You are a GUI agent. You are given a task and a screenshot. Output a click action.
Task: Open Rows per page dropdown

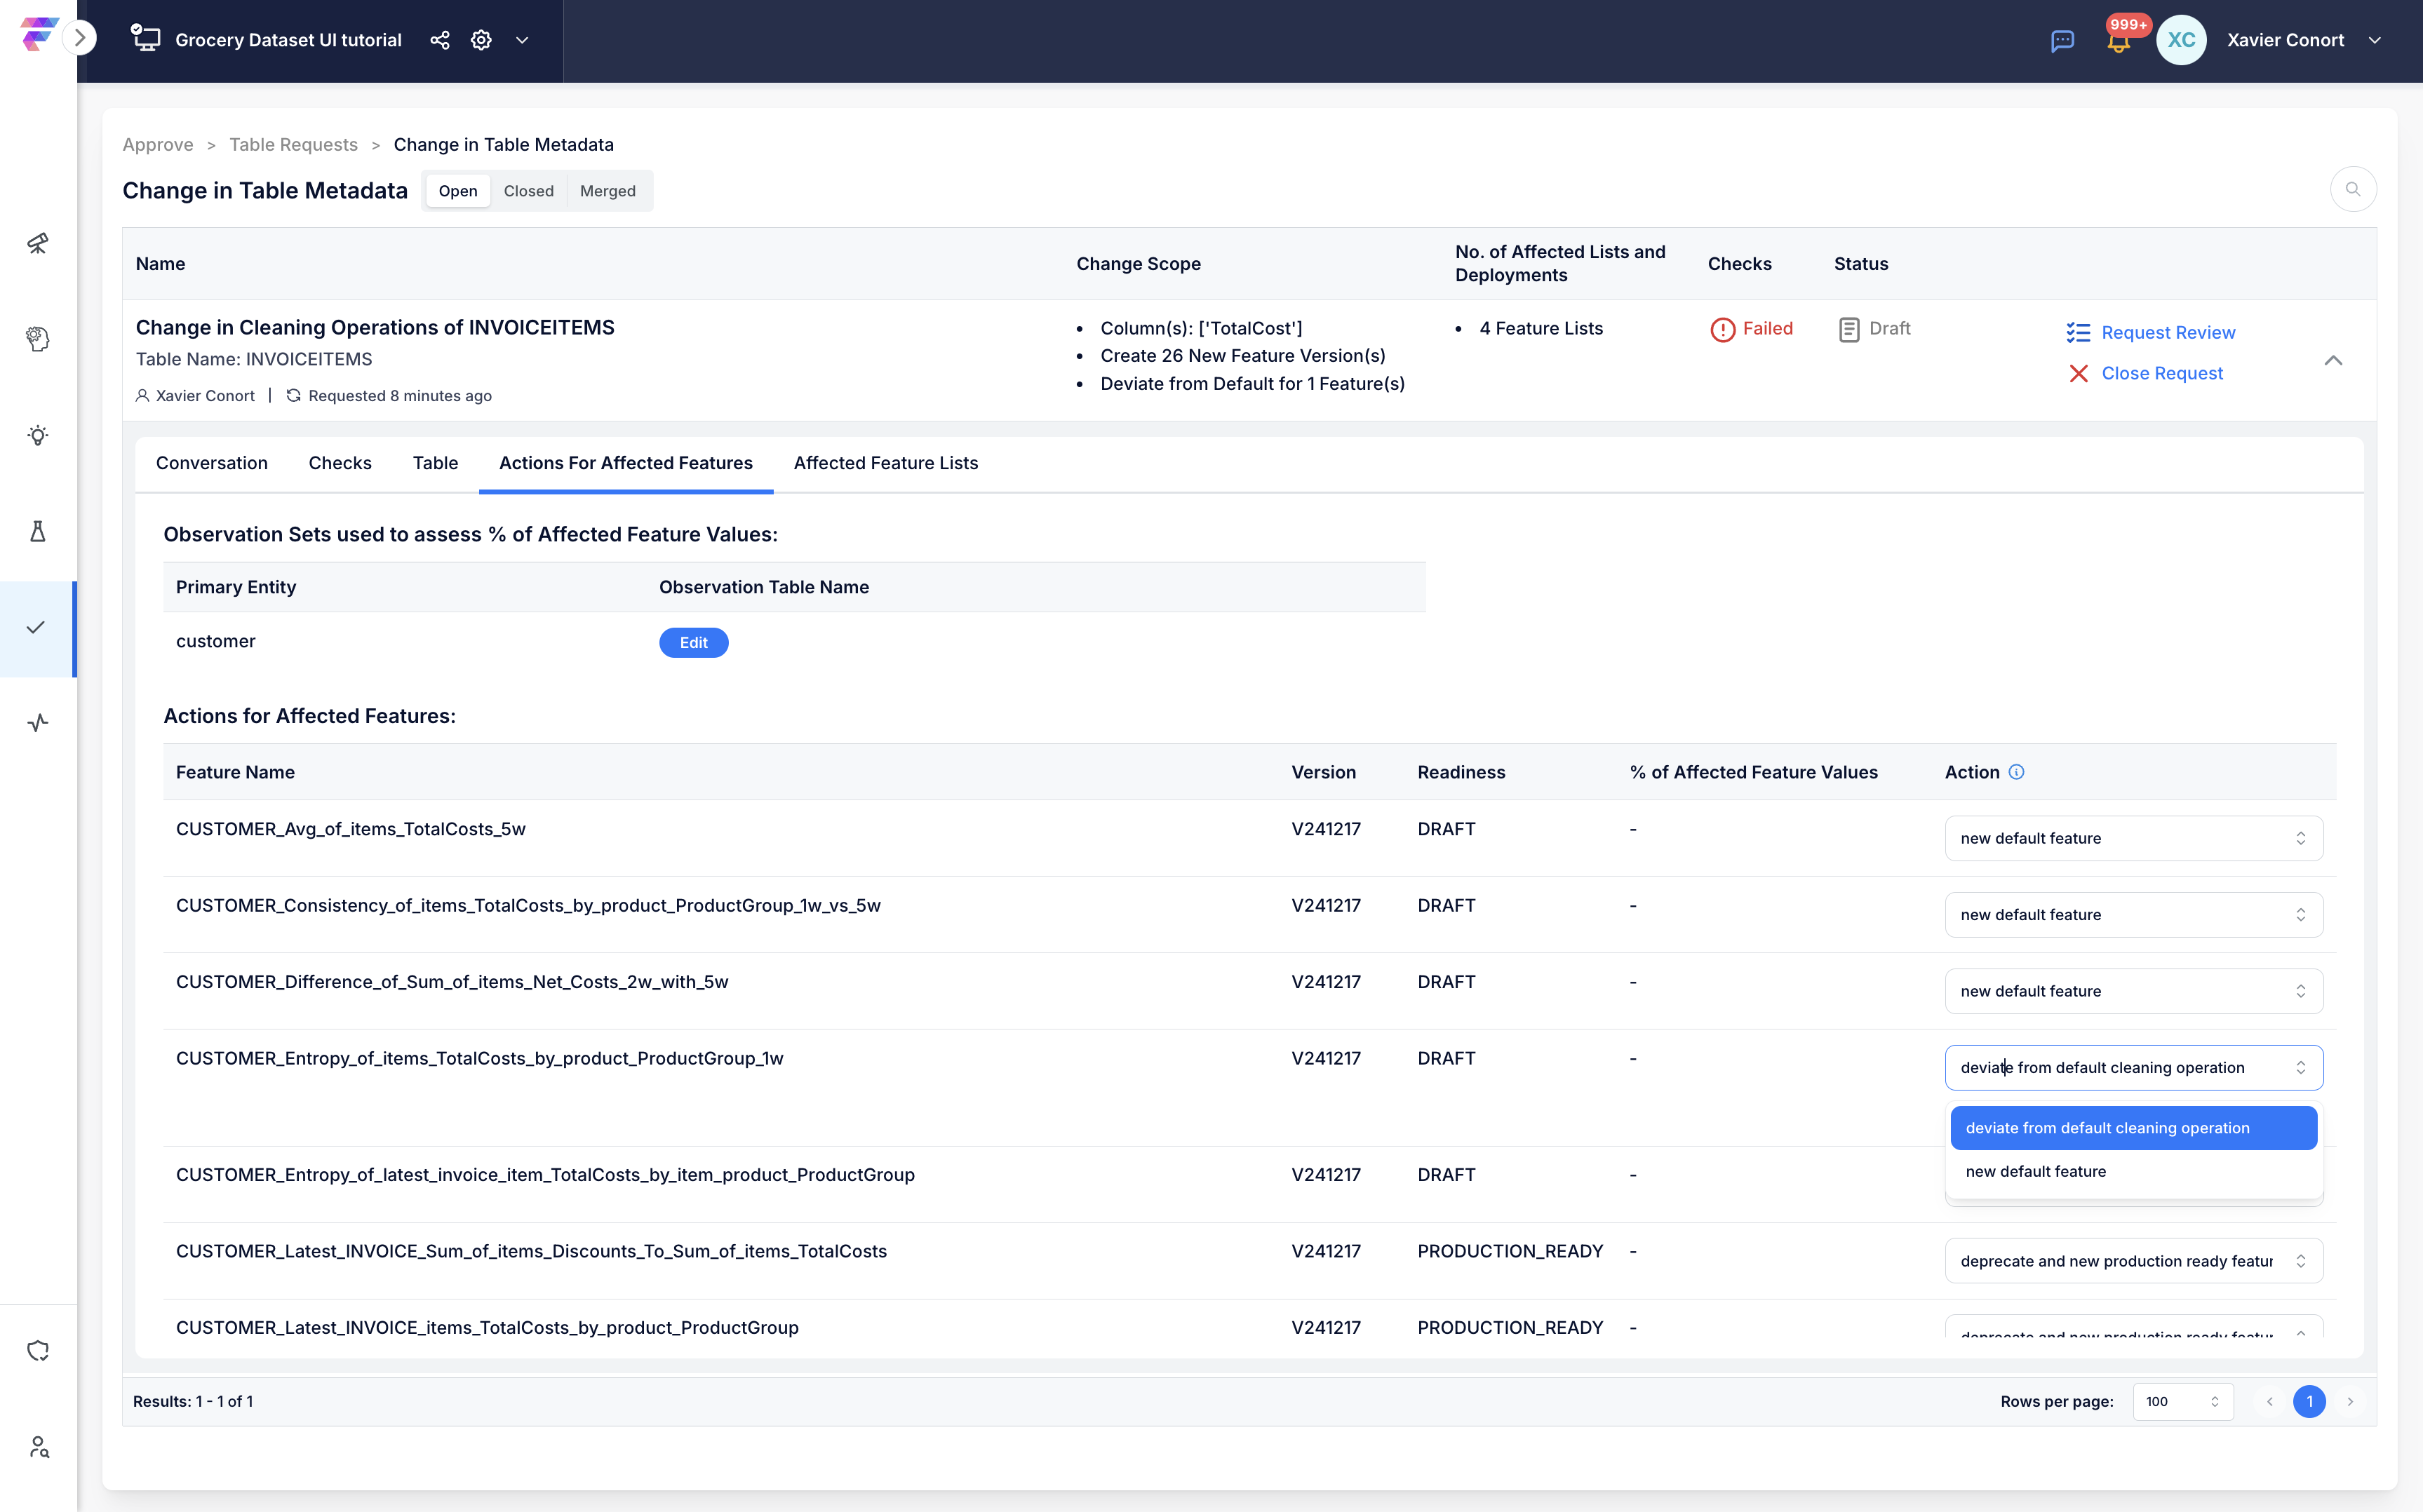coord(2182,1401)
